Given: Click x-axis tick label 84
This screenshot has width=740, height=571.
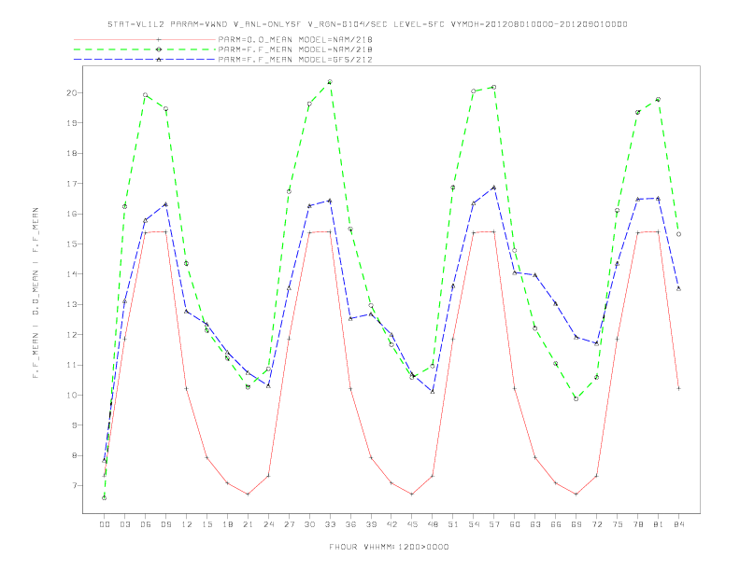Looking at the screenshot, I should tap(678, 524).
